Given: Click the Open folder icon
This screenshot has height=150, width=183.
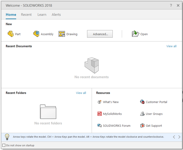Looking at the screenshot, I should pos(136,34).
